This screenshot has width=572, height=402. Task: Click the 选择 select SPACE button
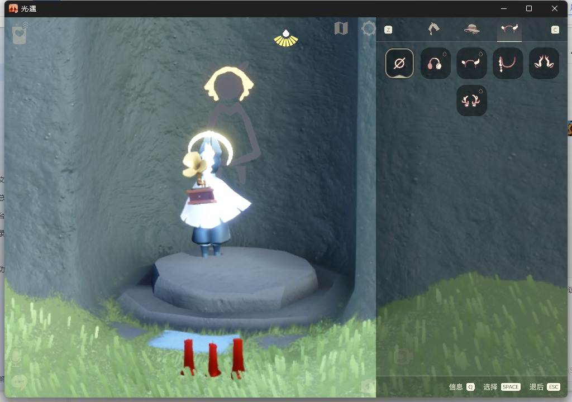point(502,387)
